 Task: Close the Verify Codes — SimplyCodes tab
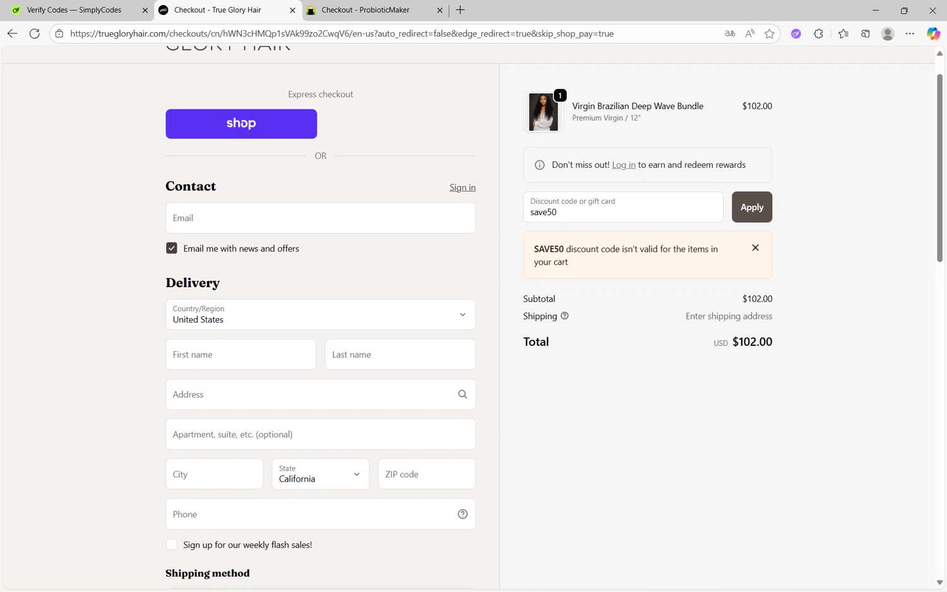coord(145,10)
